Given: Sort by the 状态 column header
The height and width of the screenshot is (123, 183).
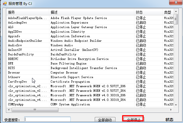Looking at the screenshot, I should [148, 12].
